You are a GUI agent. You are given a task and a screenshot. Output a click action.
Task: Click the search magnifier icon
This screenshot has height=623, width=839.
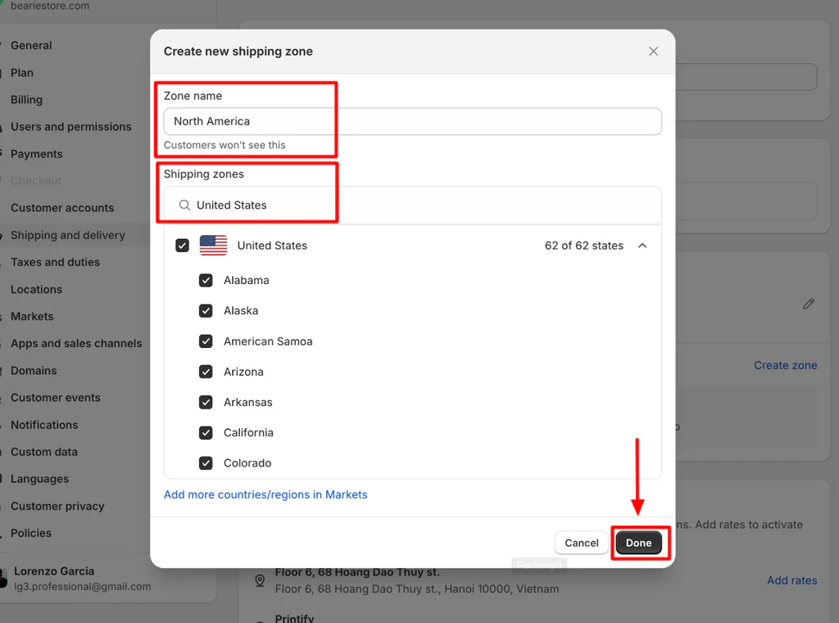[184, 205]
